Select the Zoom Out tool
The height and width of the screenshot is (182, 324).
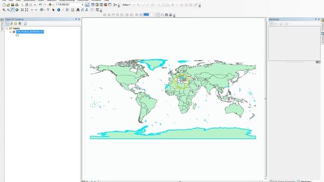pyautogui.click(x=8, y=10)
